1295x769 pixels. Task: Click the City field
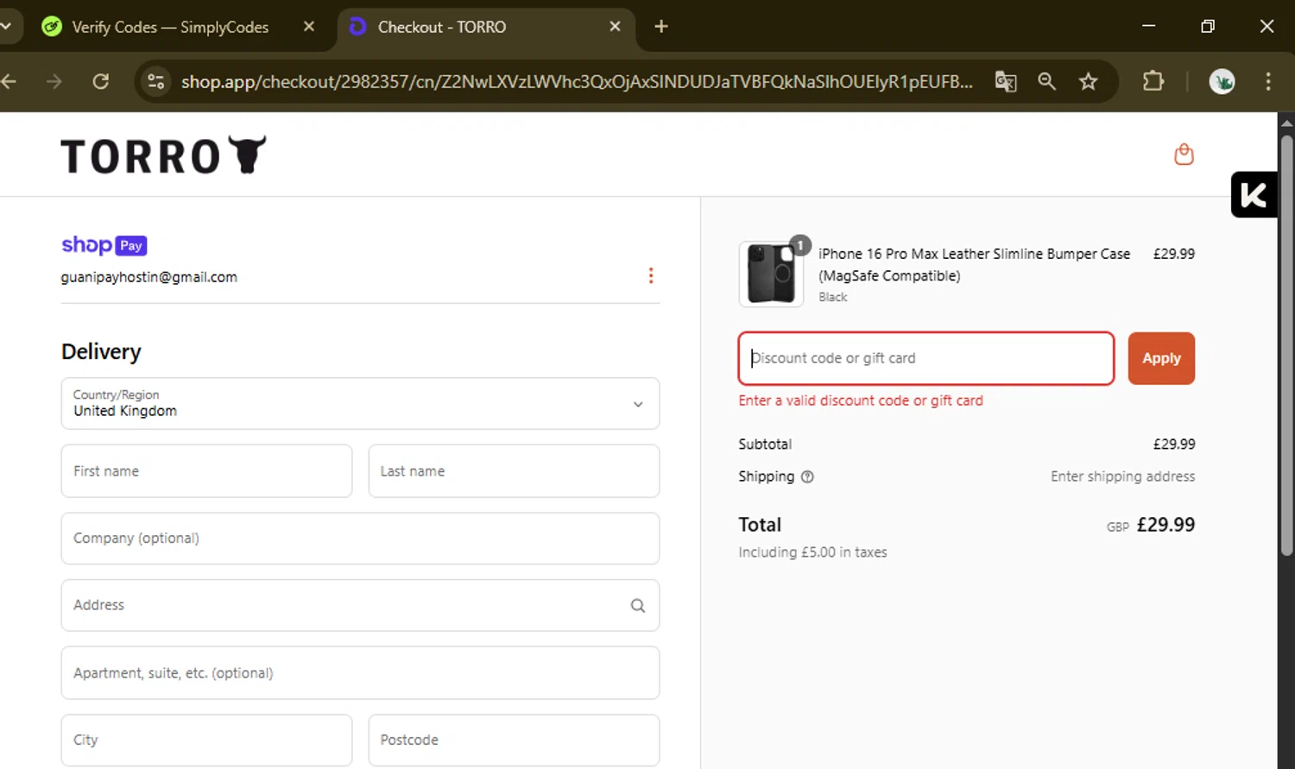click(x=206, y=741)
